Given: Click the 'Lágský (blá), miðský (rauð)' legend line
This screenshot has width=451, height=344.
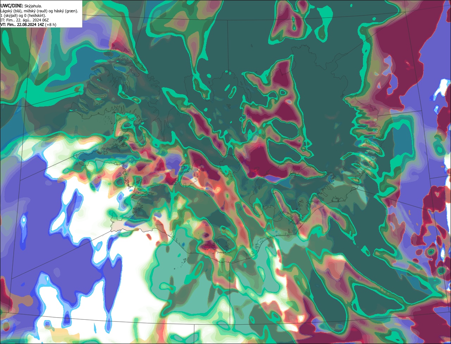Looking at the screenshot, I should [x=39, y=11].
